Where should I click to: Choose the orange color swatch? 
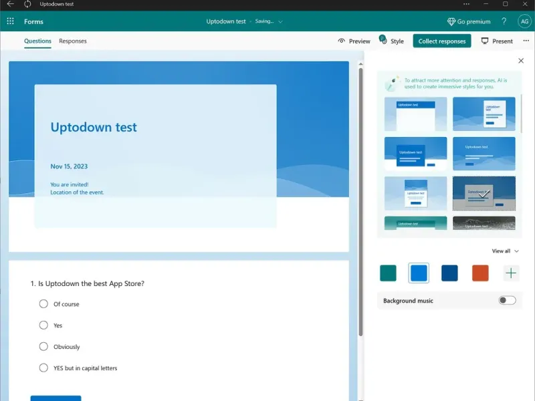tap(480, 273)
